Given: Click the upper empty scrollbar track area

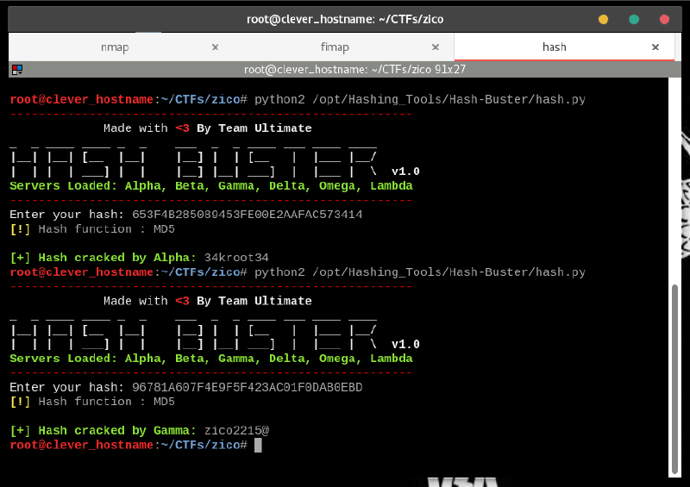Looking at the screenshot, I should pos(675,172).
